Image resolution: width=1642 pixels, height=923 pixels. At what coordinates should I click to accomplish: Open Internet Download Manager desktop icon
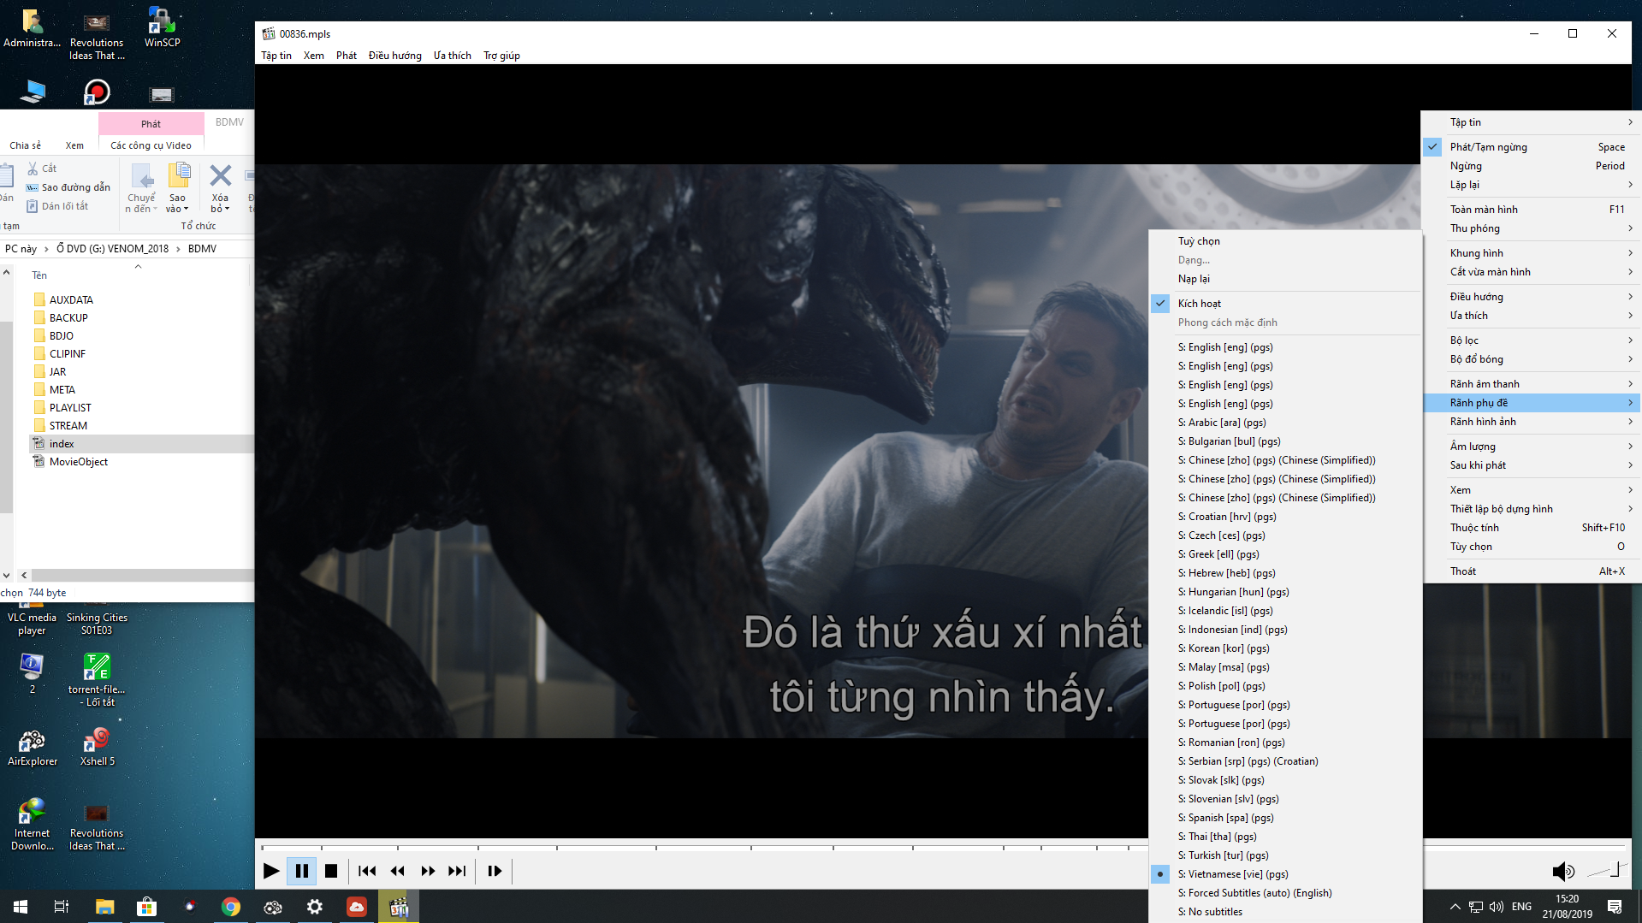(33, 825)
